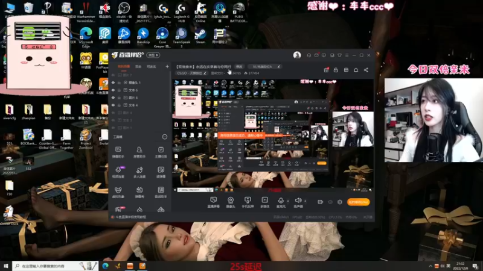Click the unlock padlock icon above preview
The width and height of the screenshot is (483, 271).
tap(336, 70)
